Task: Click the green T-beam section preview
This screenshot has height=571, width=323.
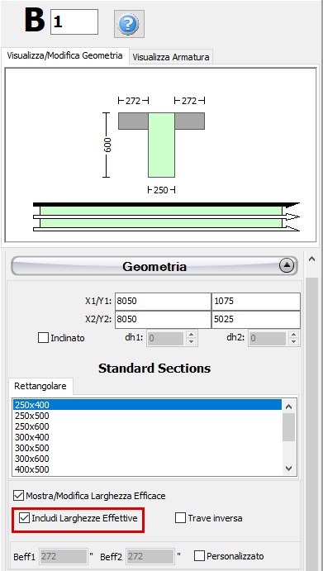Action: pyautogui.click(x=161, y=145)
